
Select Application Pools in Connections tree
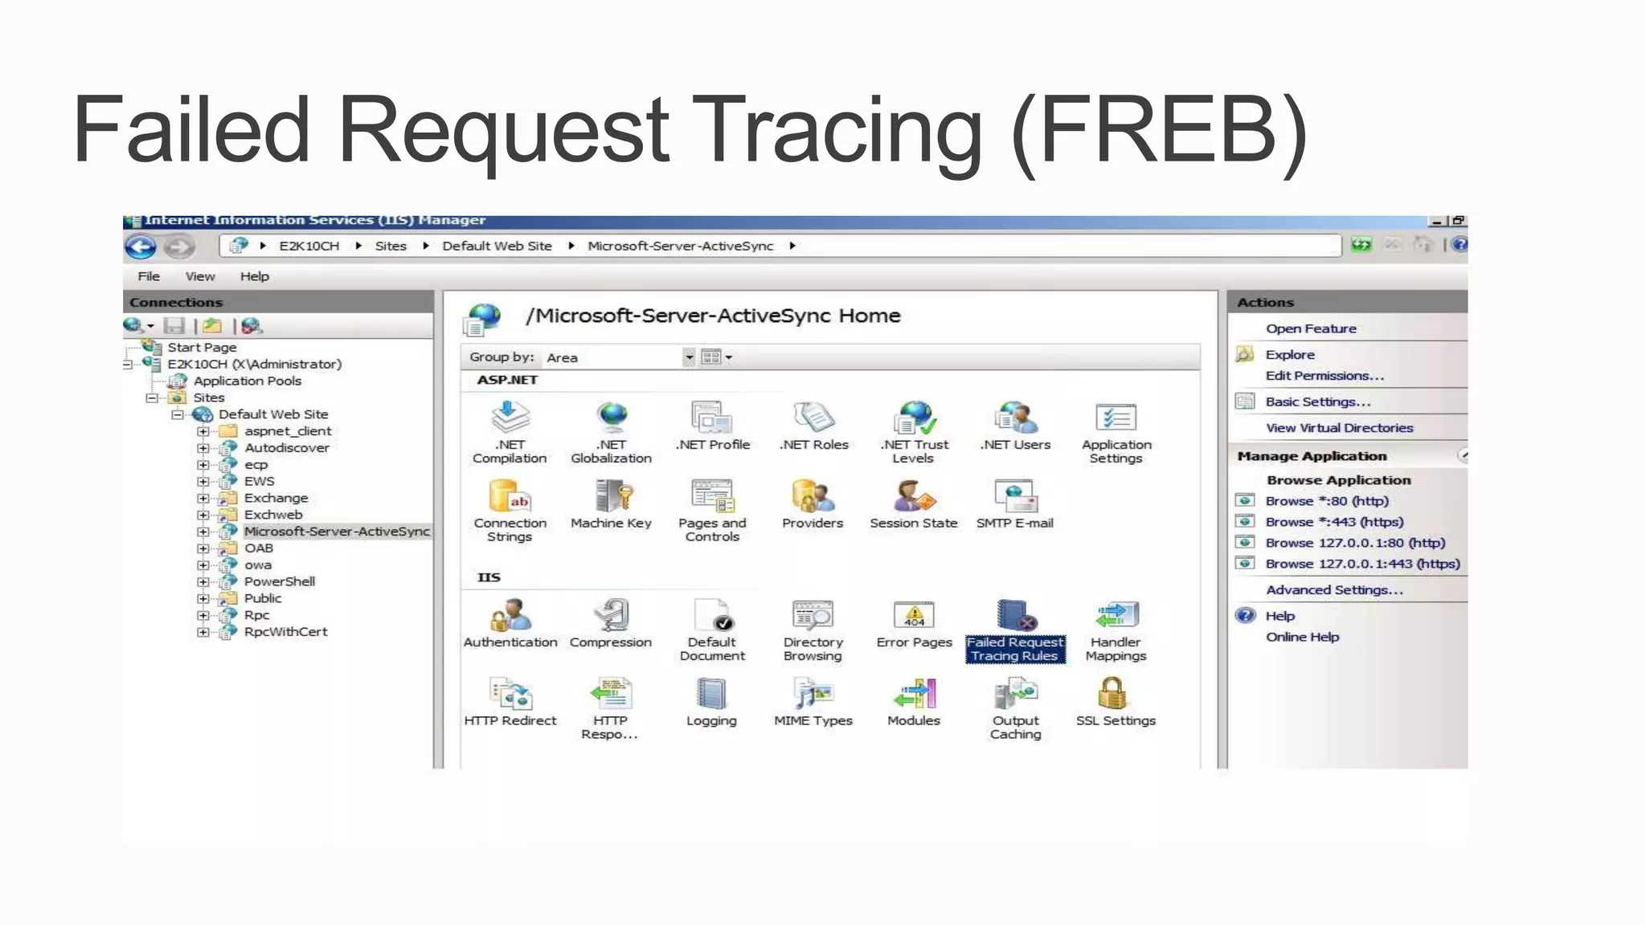[x=247, y=381]
